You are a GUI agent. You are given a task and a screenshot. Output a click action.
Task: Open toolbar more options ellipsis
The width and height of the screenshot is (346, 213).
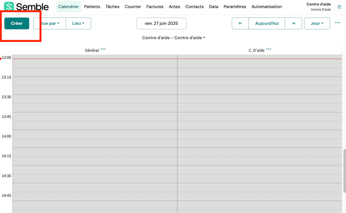pyautogui.click(x=338, y=23)
